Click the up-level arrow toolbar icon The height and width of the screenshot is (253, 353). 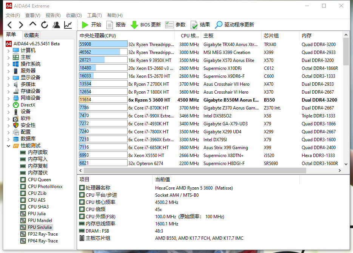32,24
